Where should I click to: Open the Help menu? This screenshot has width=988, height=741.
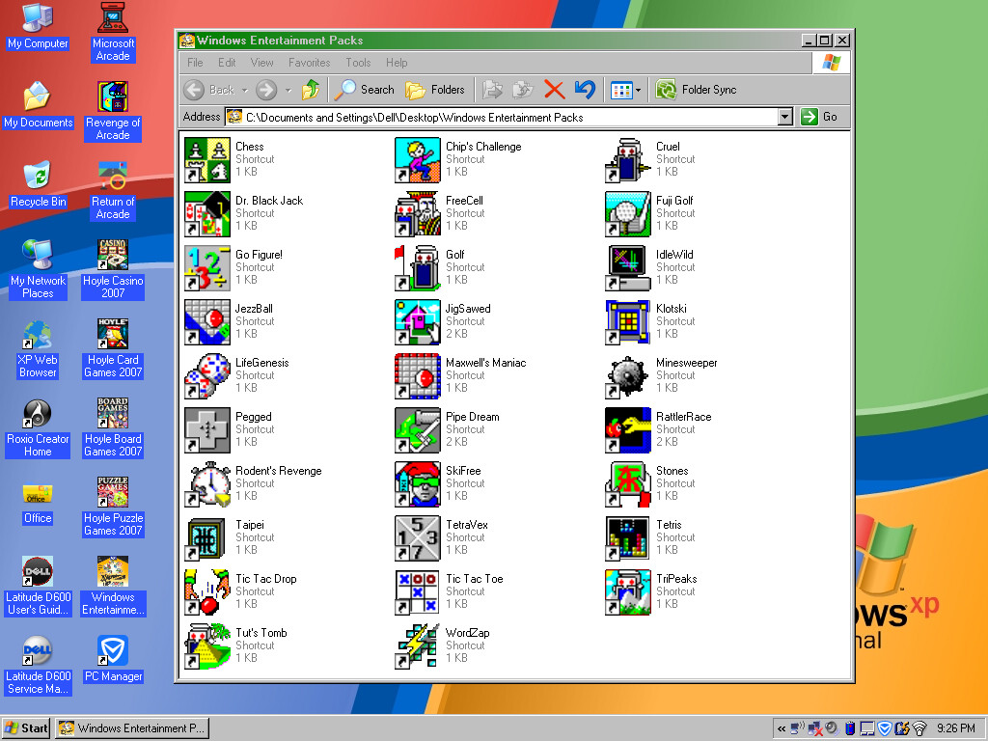397,63
